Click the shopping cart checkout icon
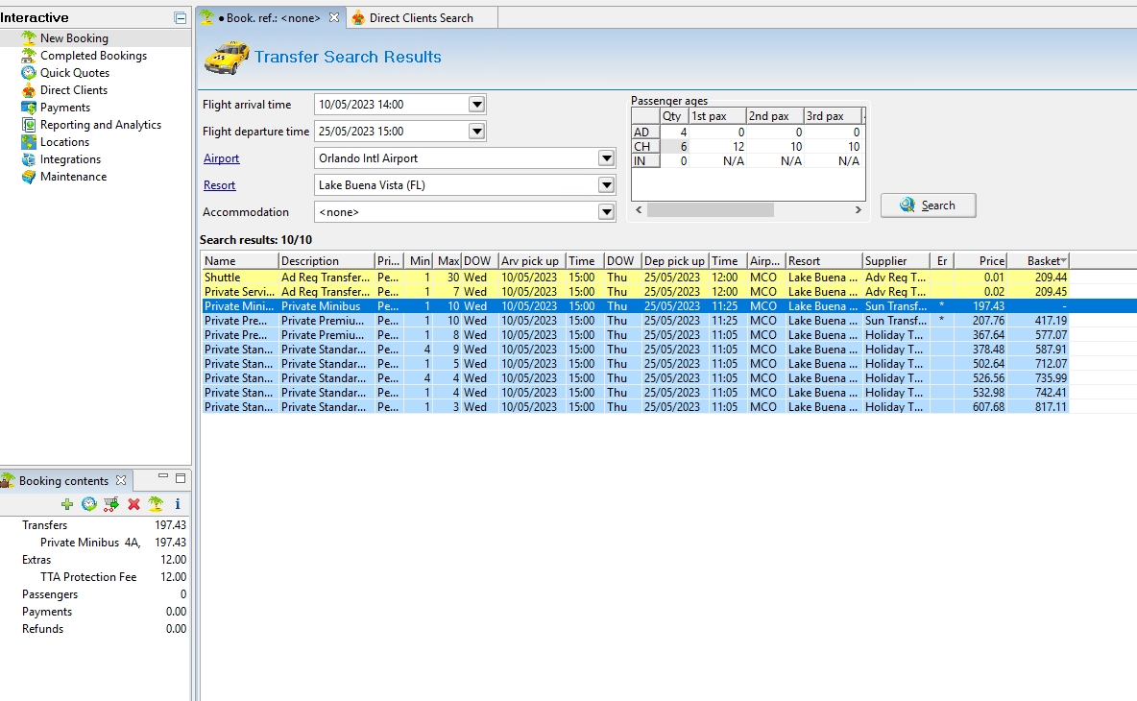The height and width of the screenshot is (701, 1137). [111, 504]
